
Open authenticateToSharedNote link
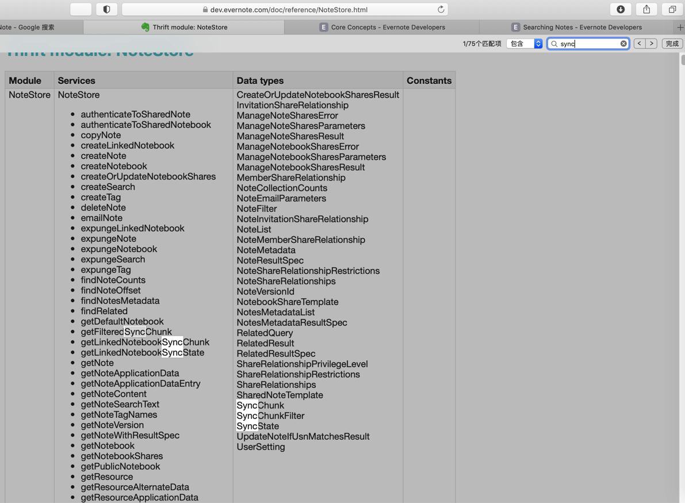[135, 115]
